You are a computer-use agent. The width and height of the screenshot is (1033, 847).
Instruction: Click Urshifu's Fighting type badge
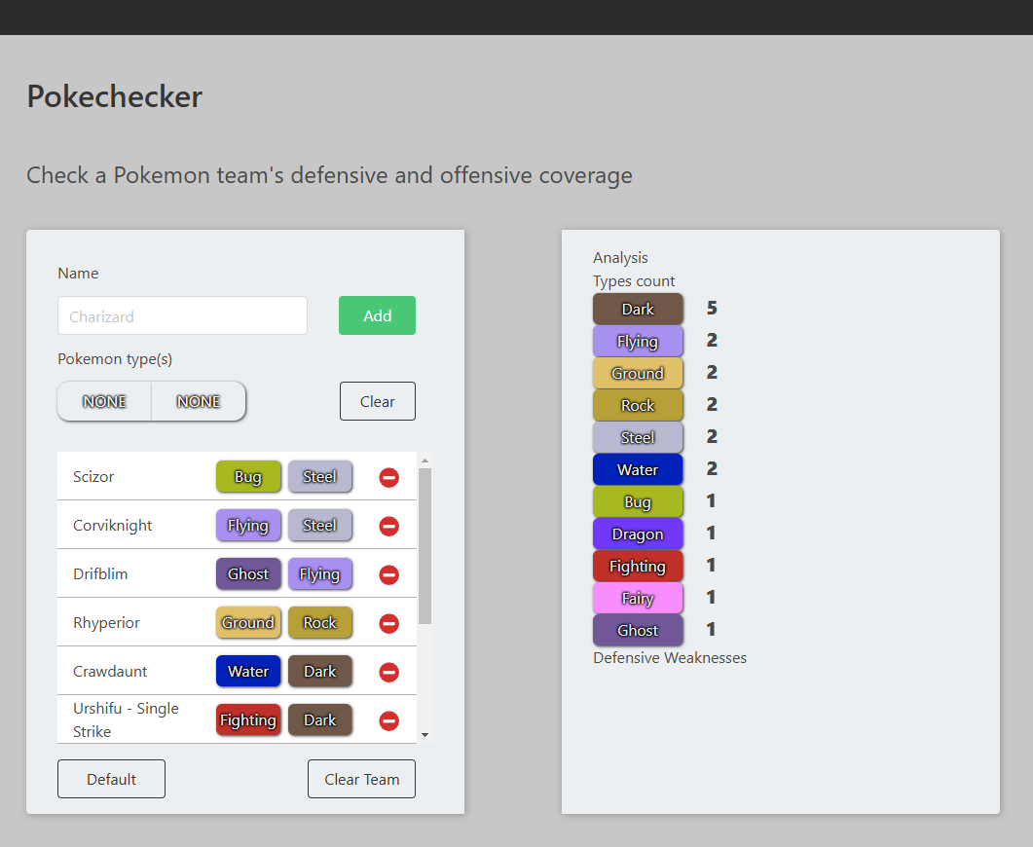[248, 720]
